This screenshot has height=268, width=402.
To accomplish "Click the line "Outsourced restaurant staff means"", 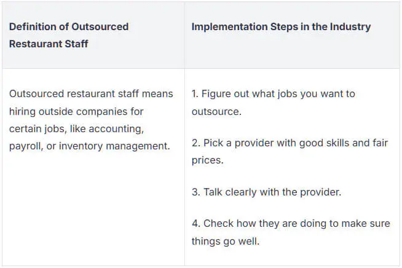I will tap(91, 94).
